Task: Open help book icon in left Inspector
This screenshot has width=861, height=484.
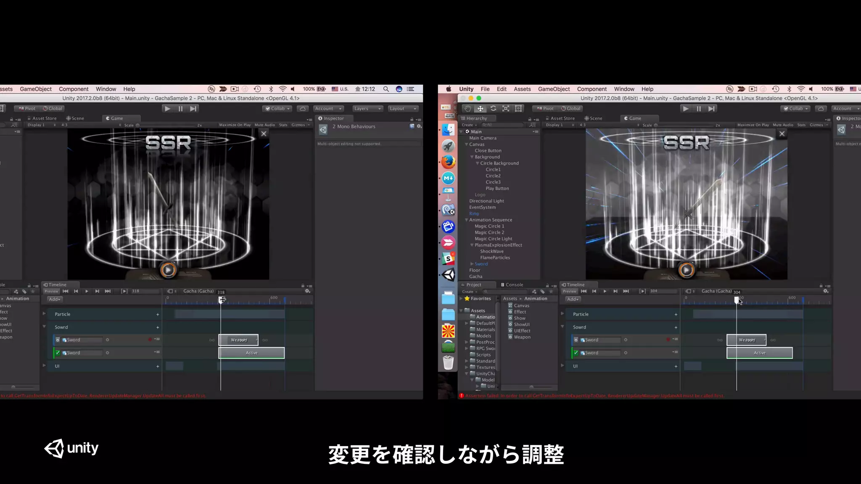Action: [412, 126]
